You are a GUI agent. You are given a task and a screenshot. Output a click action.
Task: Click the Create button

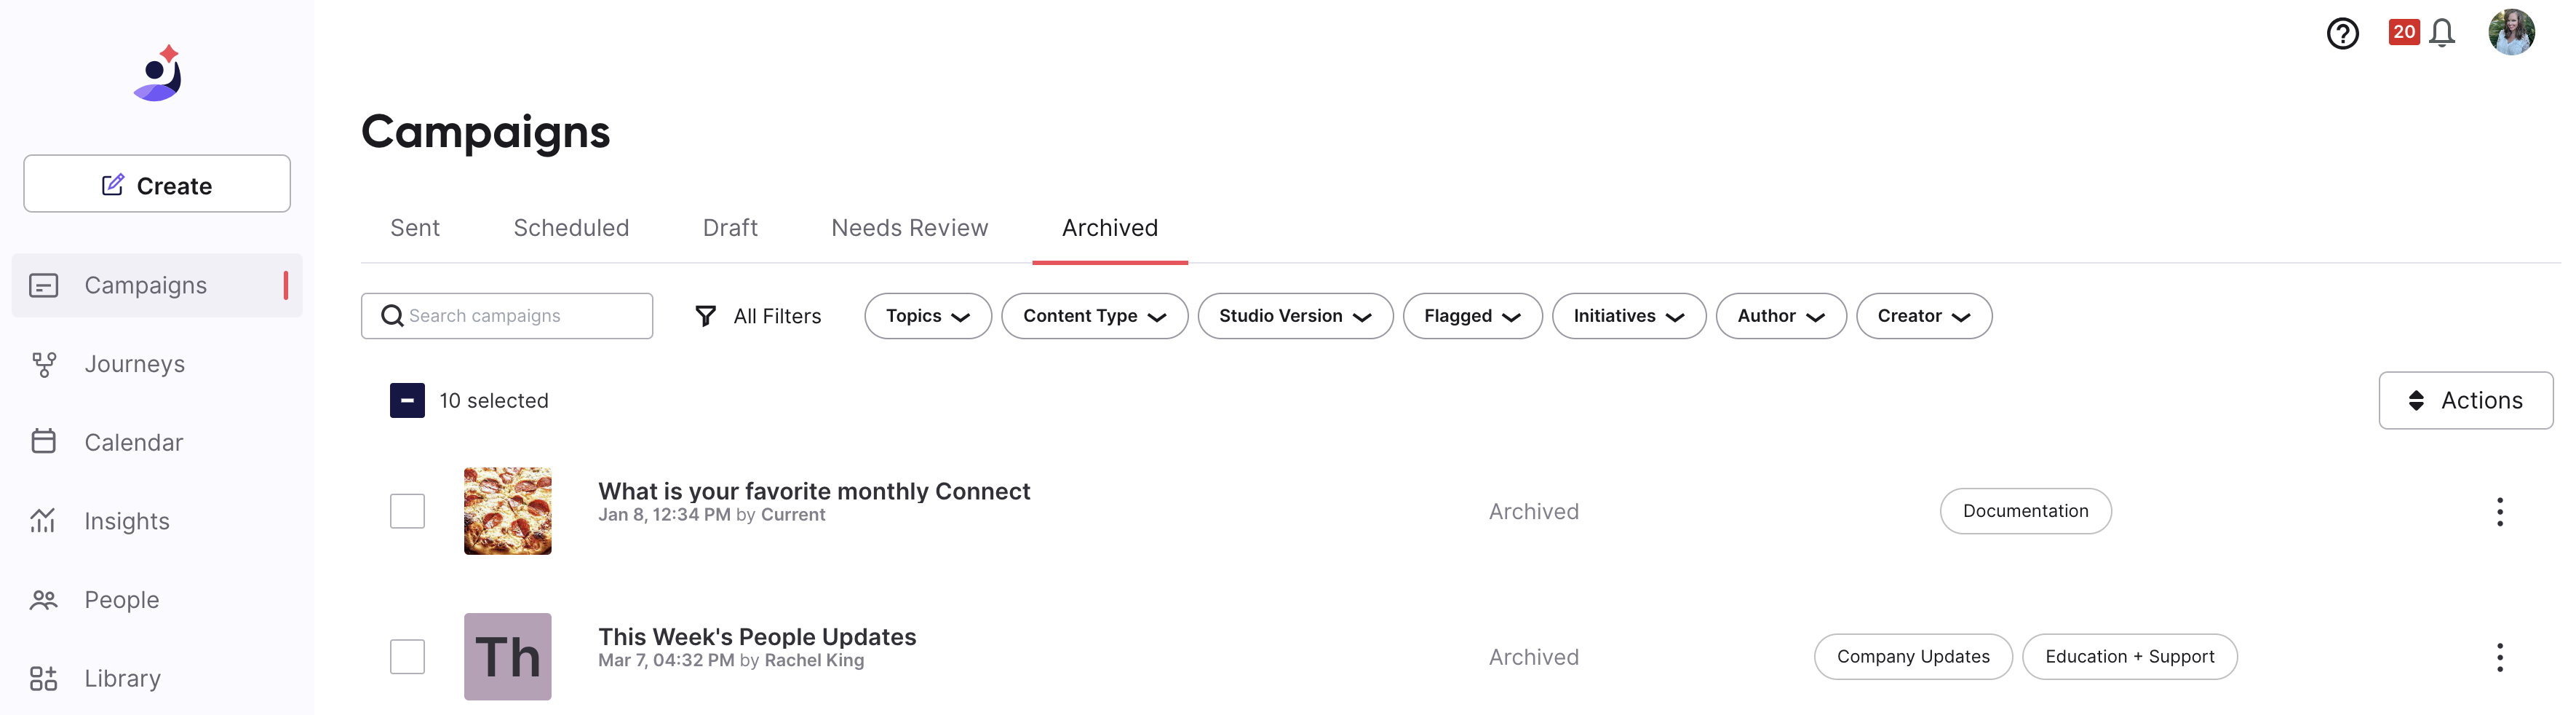157,184
